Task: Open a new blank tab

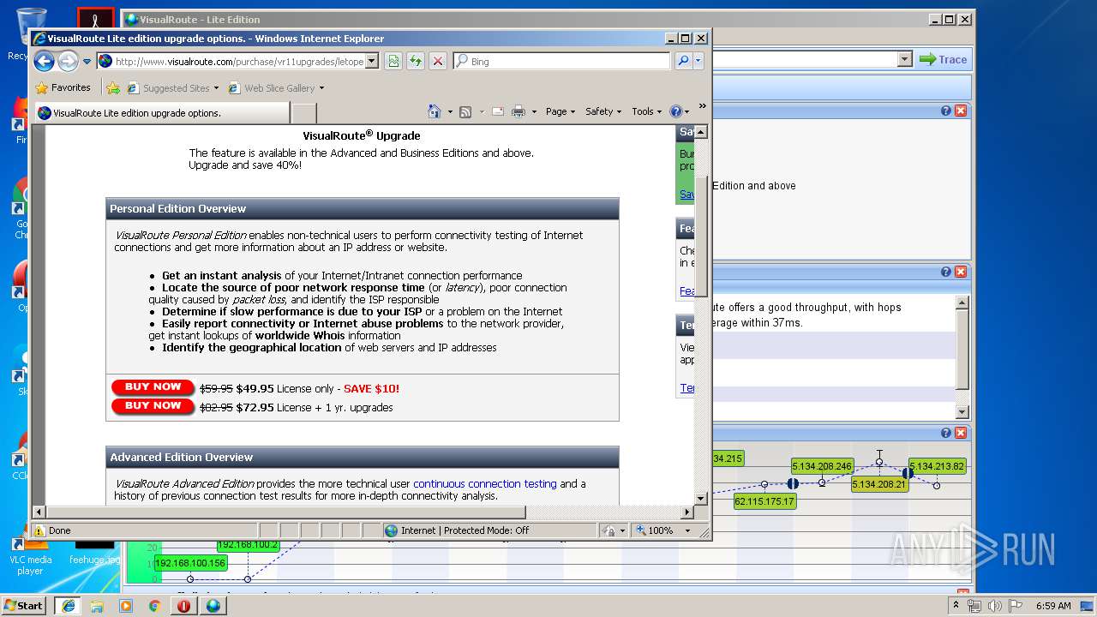Action: click(304, 112)
